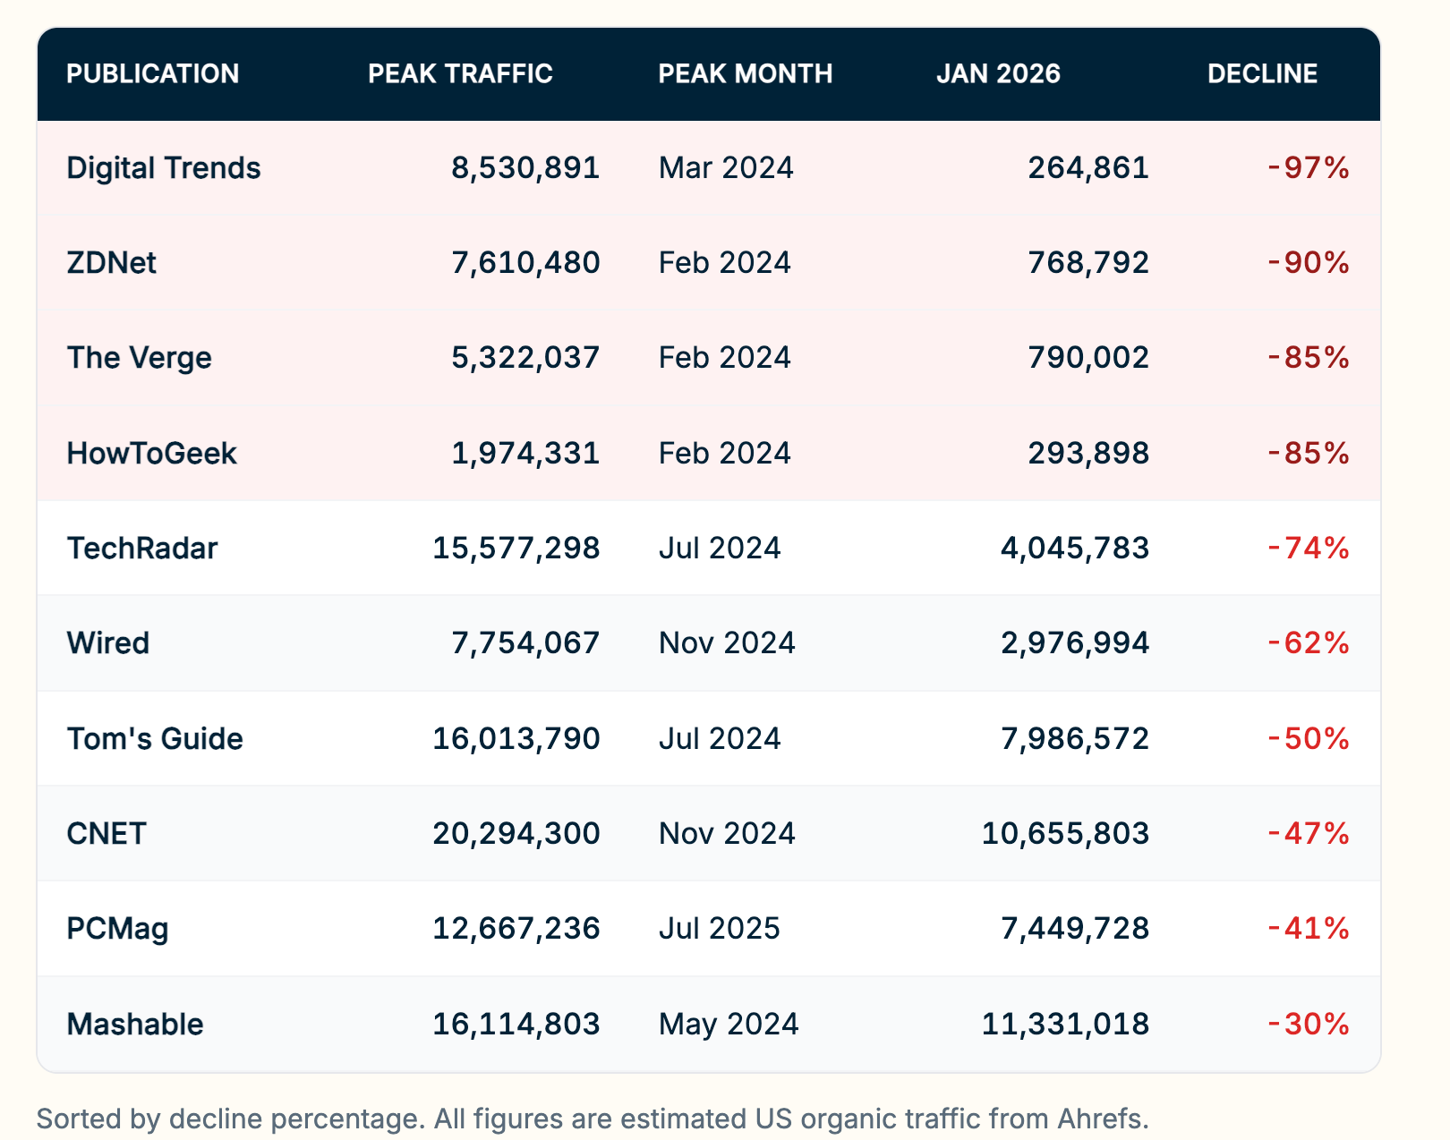Select the CNET publication name

point(107,834)
